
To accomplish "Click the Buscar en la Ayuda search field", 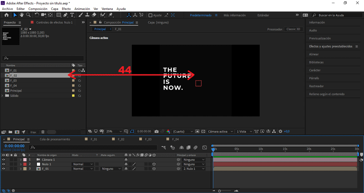I will coord(337,15).
